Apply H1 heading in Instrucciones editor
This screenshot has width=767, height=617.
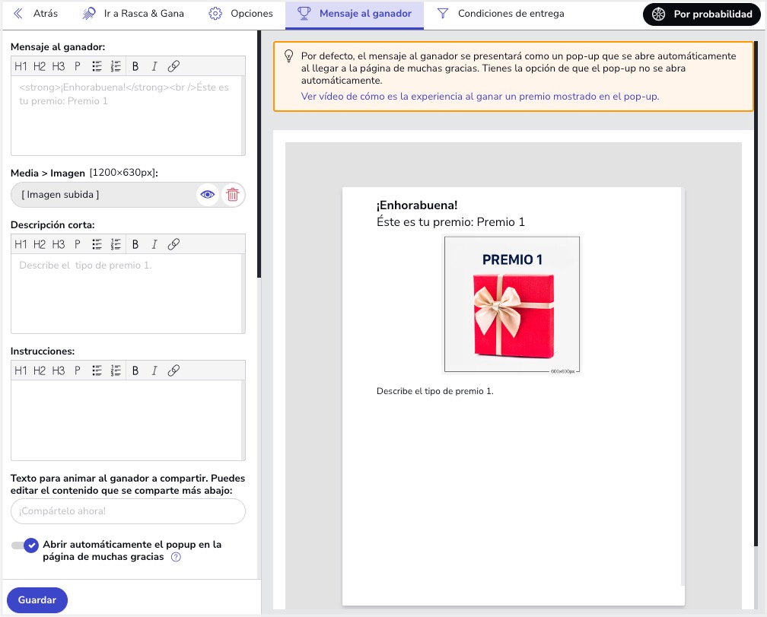pos(21,371)
